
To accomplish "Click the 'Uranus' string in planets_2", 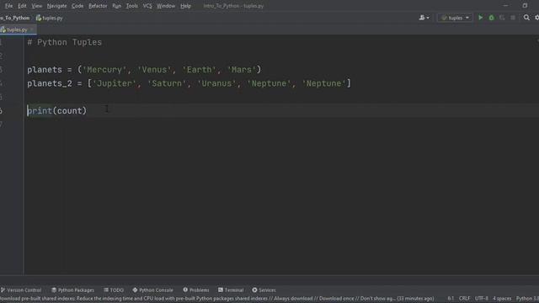I will (216, 83).
